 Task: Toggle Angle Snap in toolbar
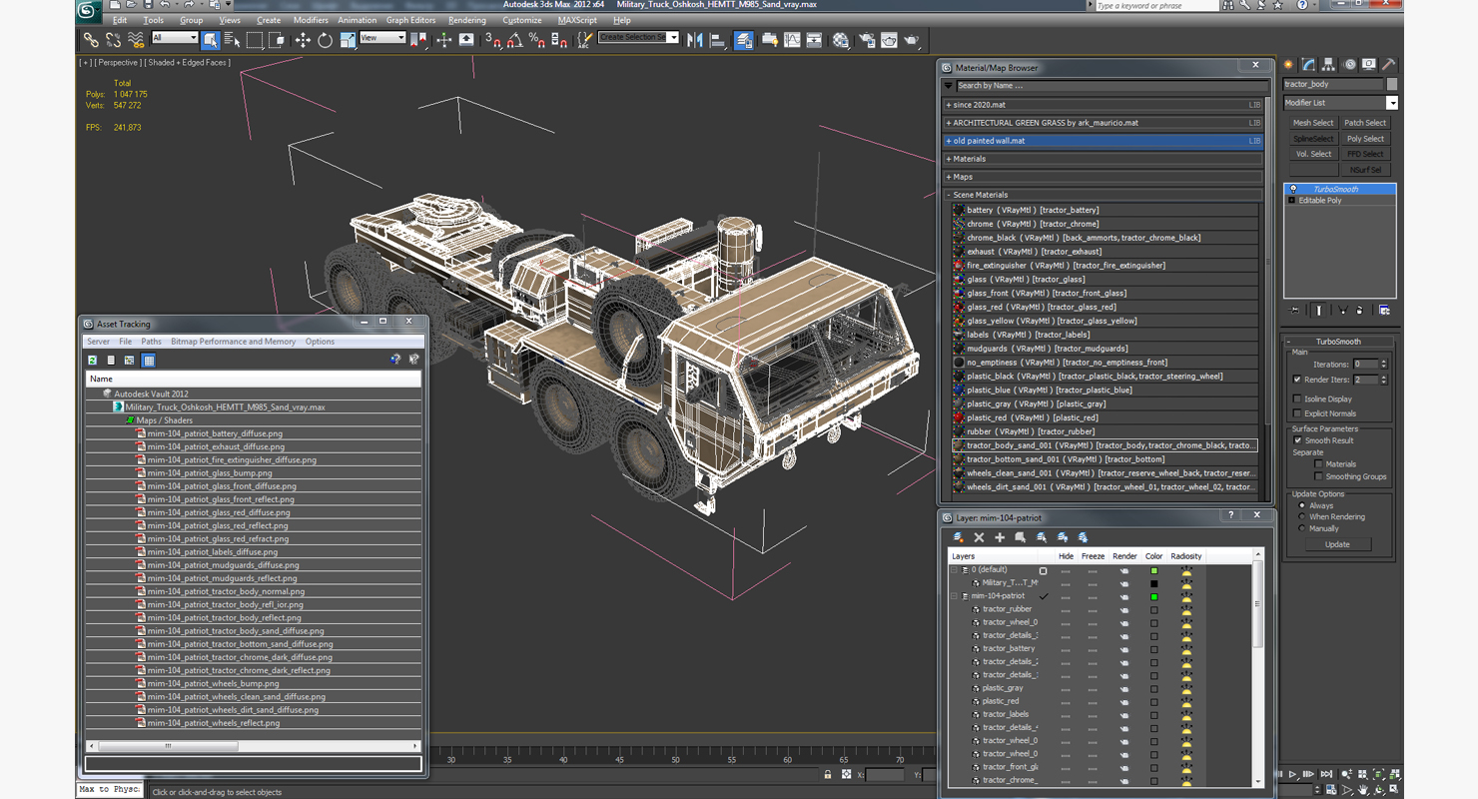click(x=514, y=40)
